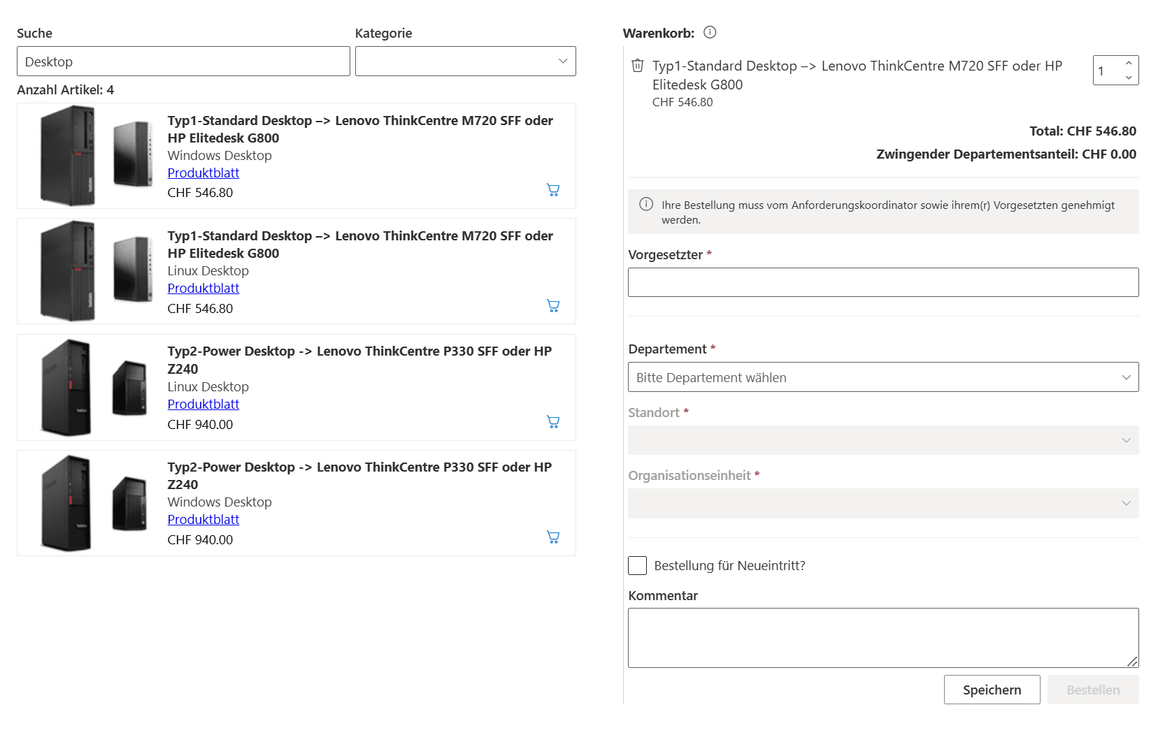1165x735 pixels.
Task: Open the Departement dropdown
Action: point(883,377)
